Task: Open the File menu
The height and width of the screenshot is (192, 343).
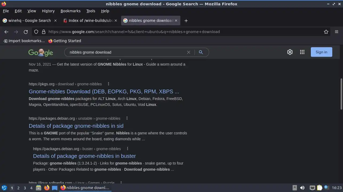Action: pyautogui.click(x=6, y=11)
